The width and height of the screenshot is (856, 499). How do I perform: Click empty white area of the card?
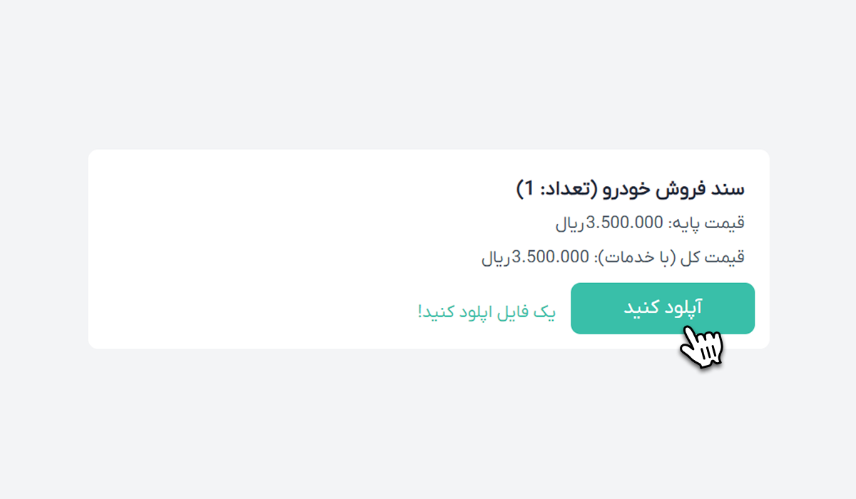[x=285, y=228]
